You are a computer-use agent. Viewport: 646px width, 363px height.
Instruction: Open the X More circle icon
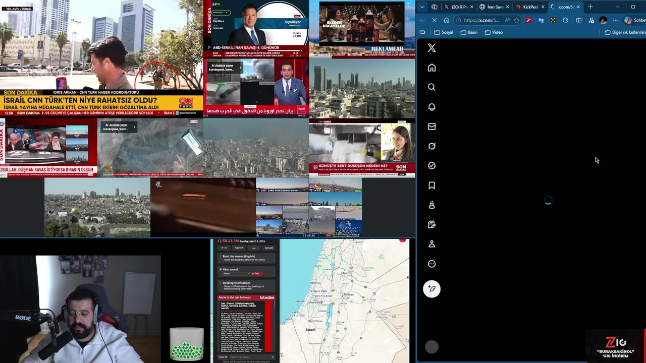tap(432, 264)
